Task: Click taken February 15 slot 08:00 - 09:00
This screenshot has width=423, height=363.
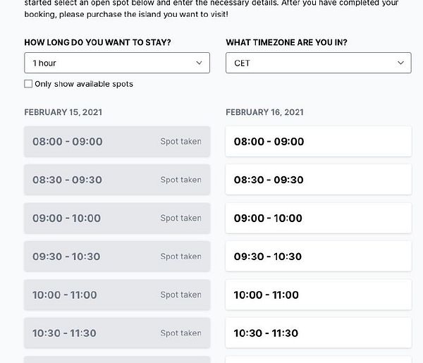Action: [x=116, y=142]
